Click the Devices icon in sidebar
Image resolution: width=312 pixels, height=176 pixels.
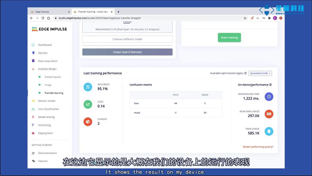coord(33,53)
